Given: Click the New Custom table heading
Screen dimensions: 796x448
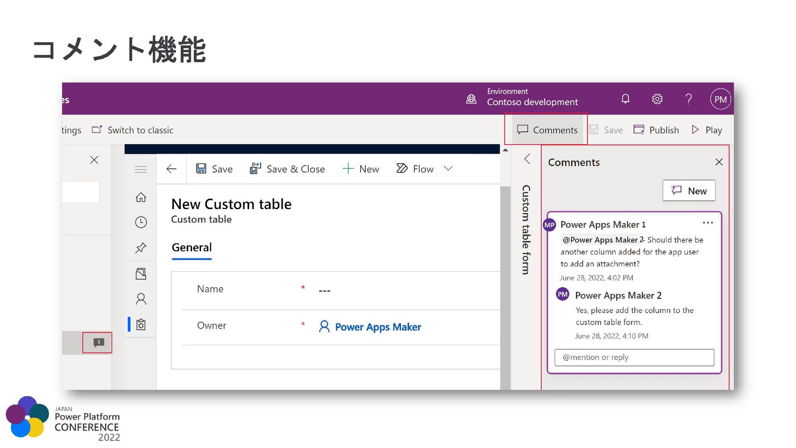Looking at the screenshot, I should click(231, 204).
